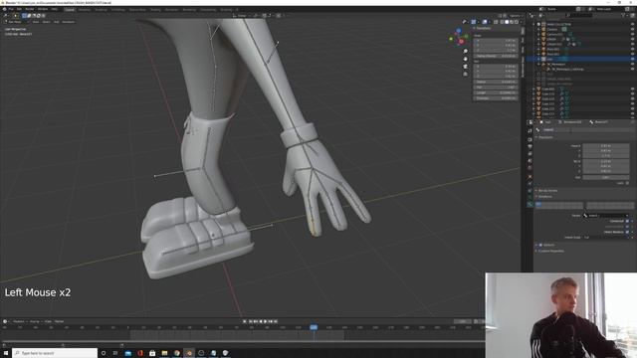Adjust the Envelope field in viewport sidebar
Screen dimensions: 637x358
point(497,97)
